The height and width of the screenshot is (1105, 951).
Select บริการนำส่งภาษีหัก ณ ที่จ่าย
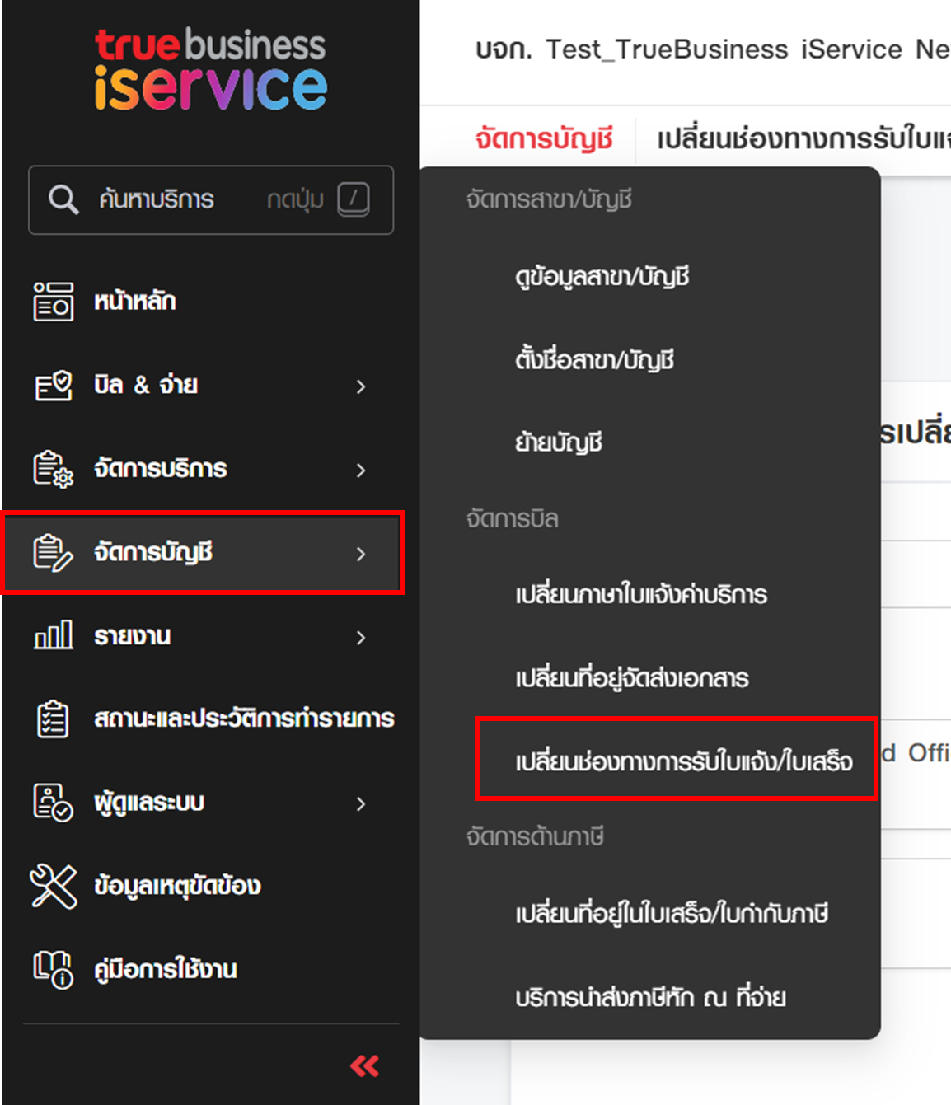[650, 998]
